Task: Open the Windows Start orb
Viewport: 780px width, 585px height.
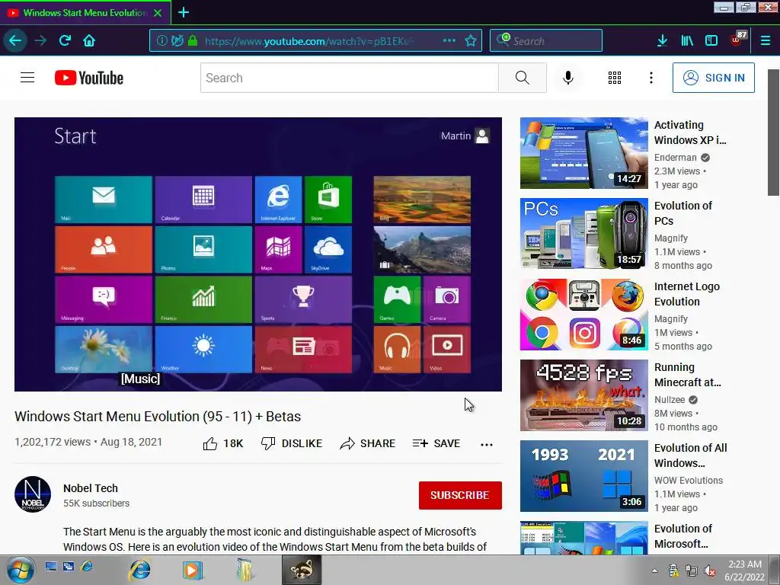Action: click(21, 570)
